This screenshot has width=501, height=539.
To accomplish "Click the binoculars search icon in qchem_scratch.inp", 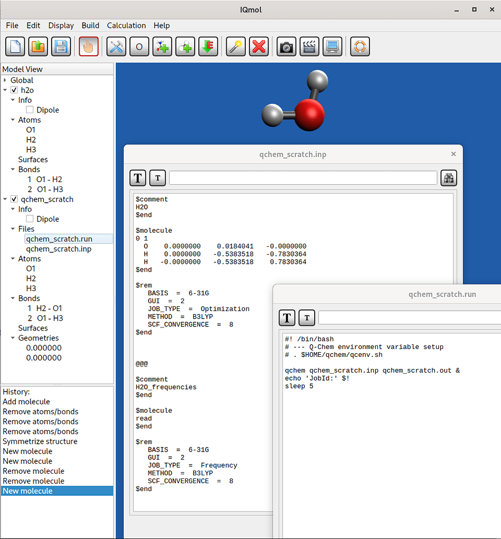I will (448, 178).
